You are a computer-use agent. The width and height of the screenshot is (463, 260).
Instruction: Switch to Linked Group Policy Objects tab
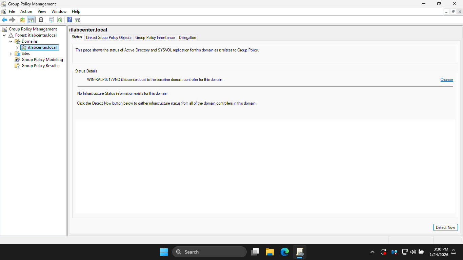[x=108, y=38]
